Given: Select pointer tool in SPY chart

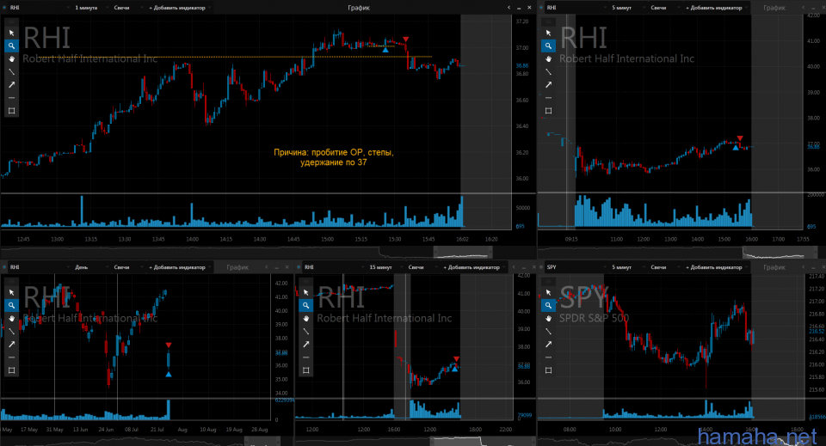Looking at the screenshot, I should click(x=548, y=292).
